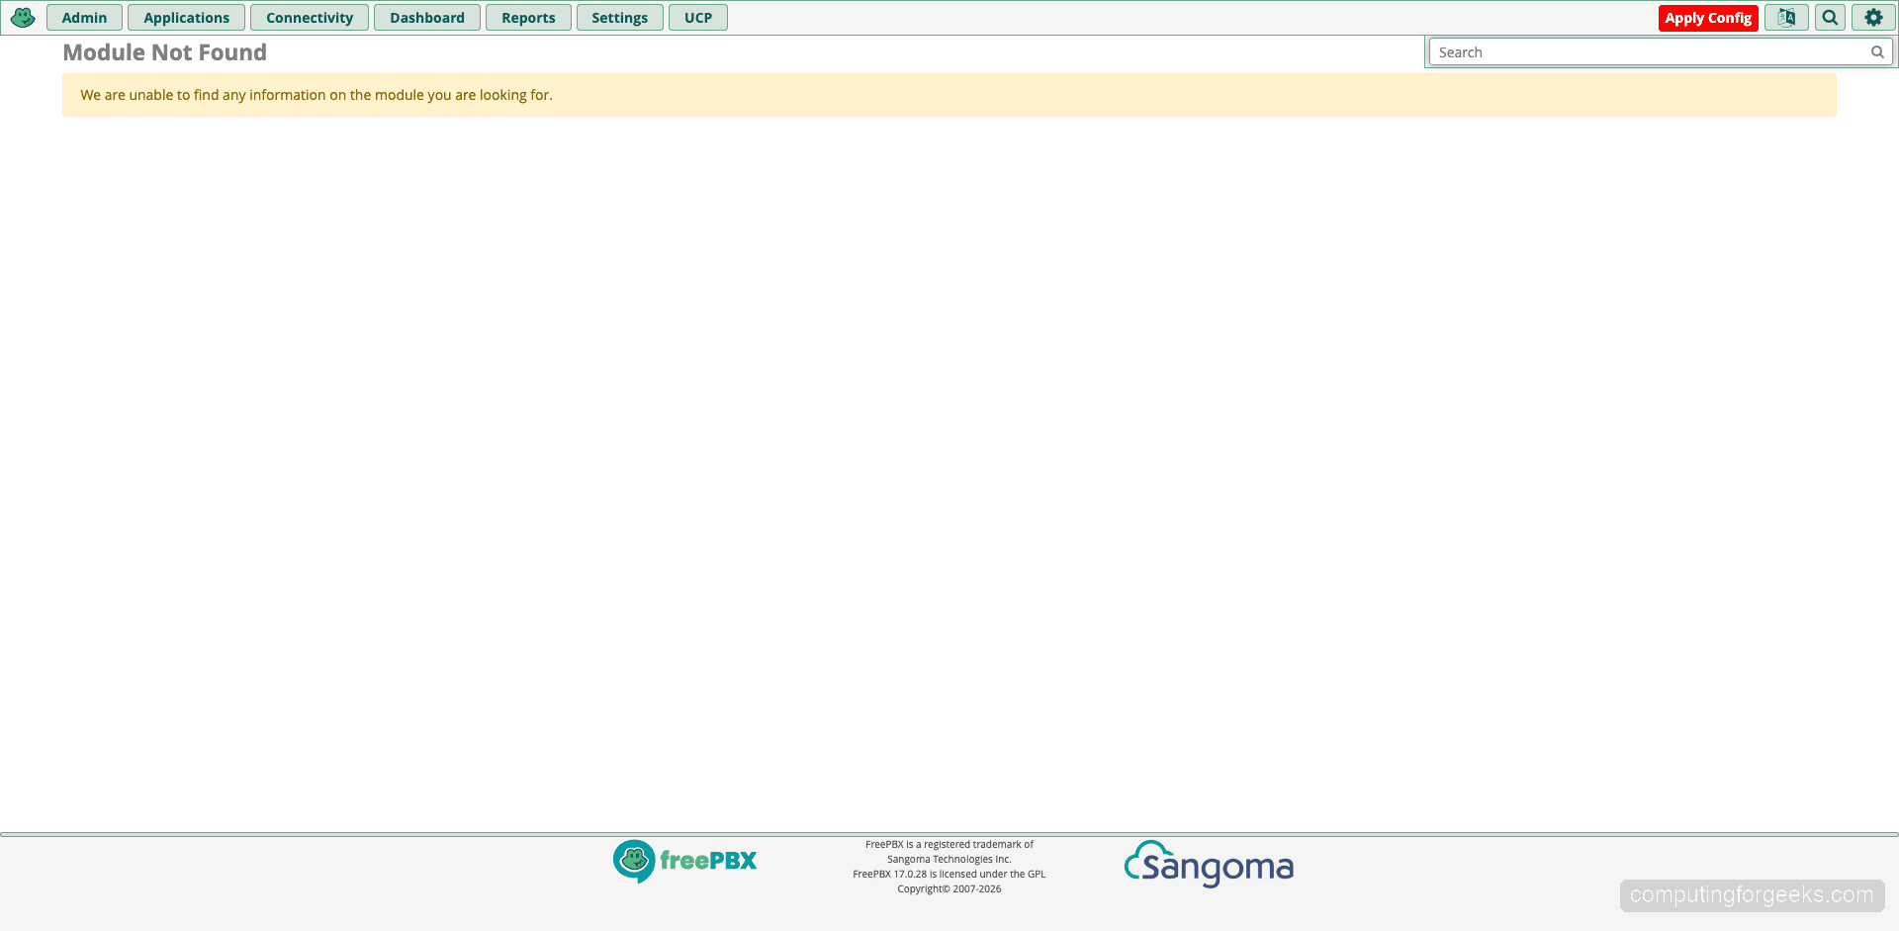
Task: Switch to the UCP section
Action: [697, 17]
